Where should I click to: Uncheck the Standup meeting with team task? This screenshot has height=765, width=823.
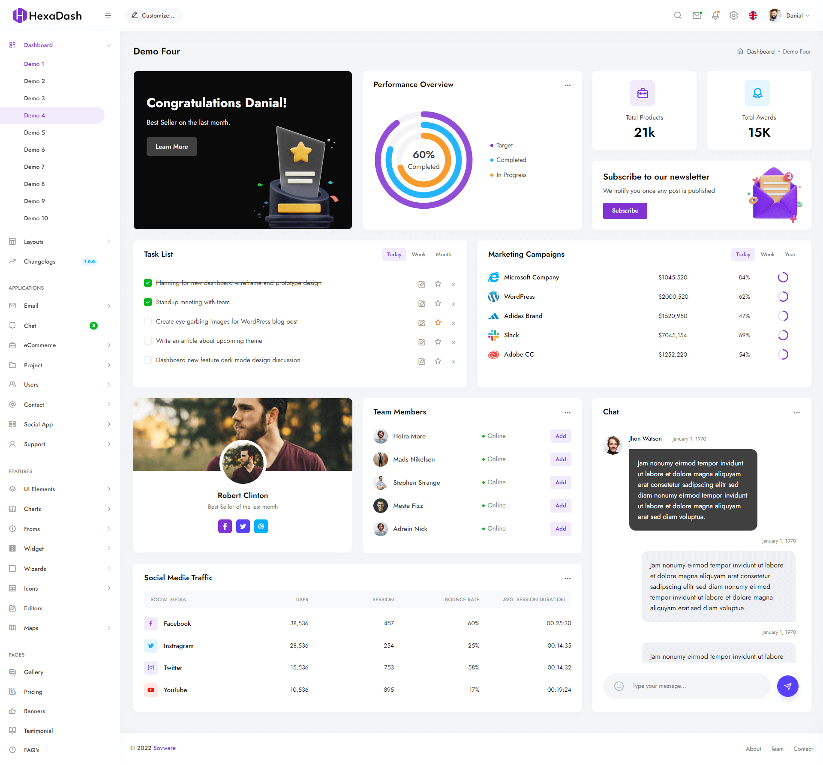point(148,302)
